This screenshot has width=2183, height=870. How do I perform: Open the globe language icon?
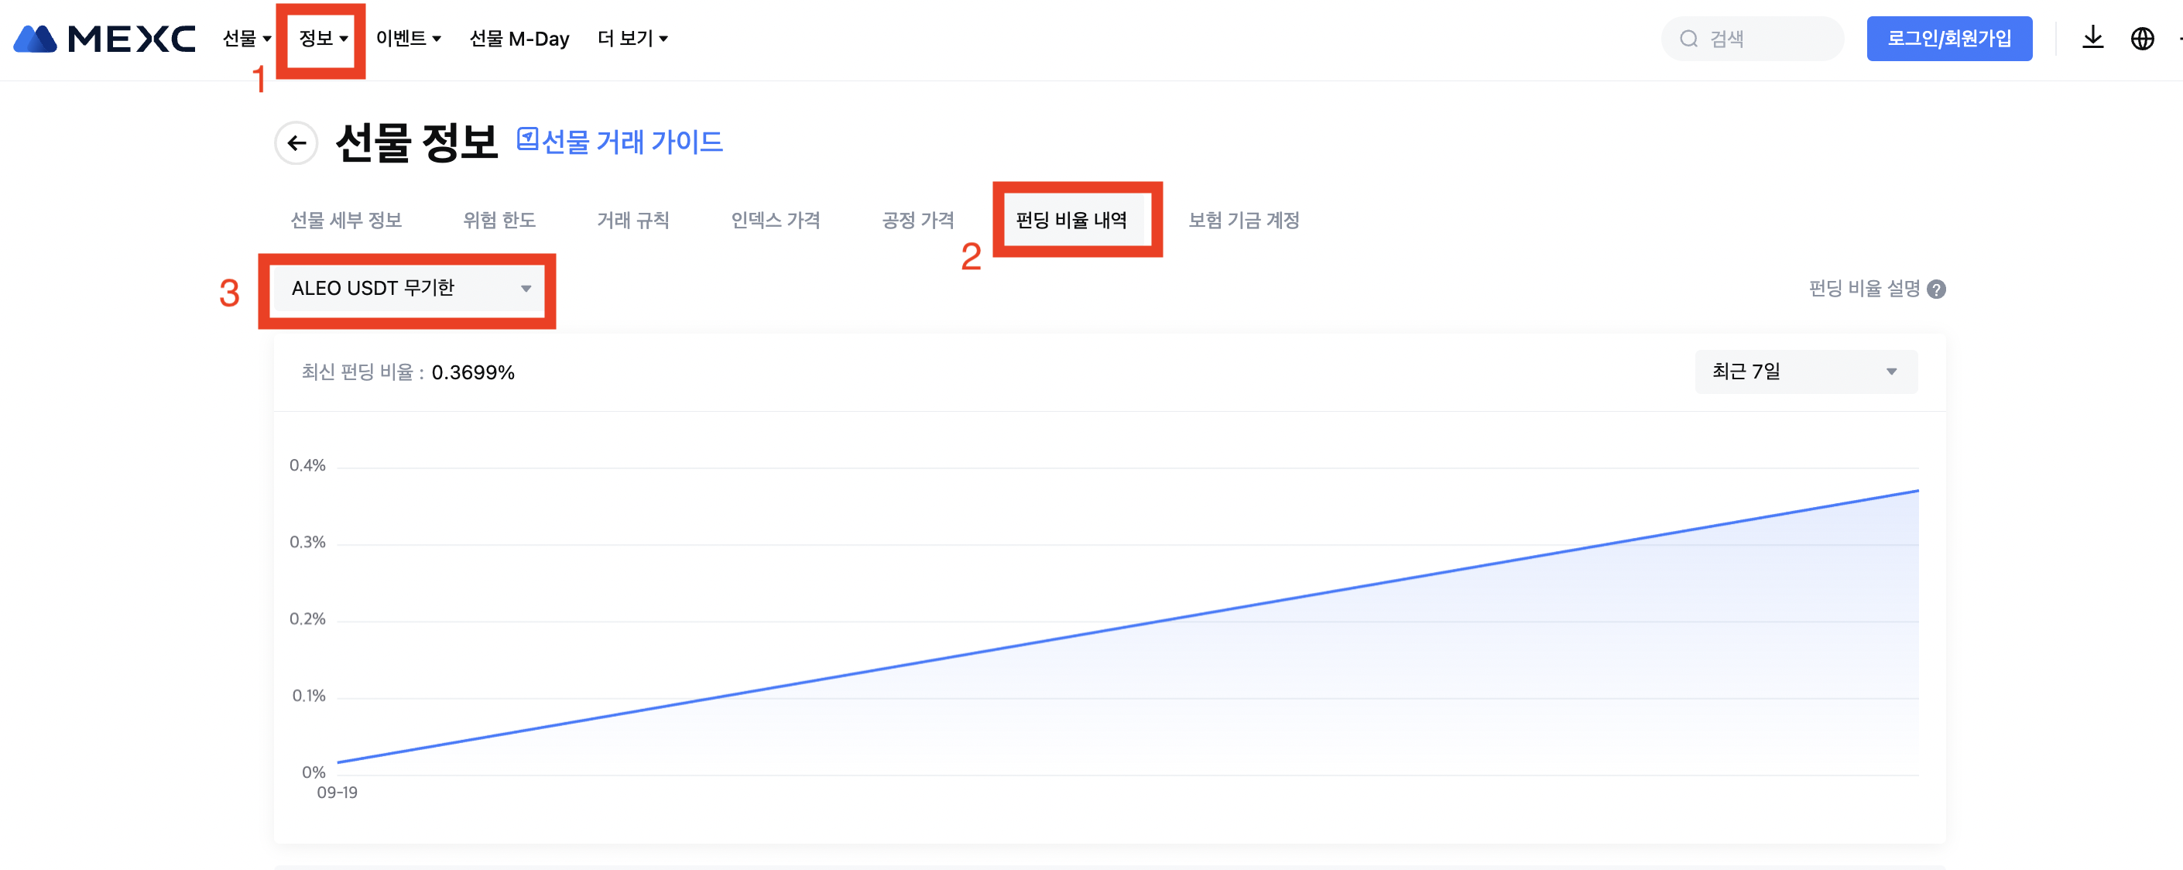[x=2141, y=38]
